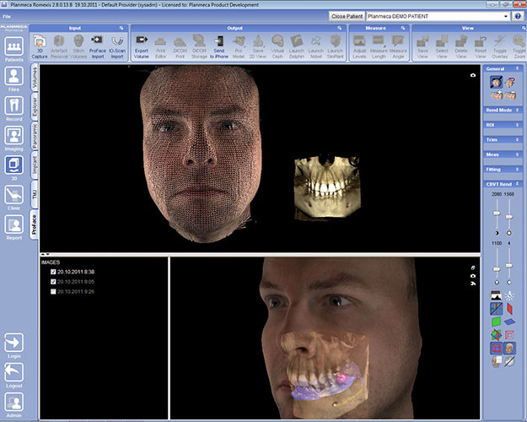Screen dimensions: 527x422
Task: Click camera icon in lower 3D view
Action: (x=473, y=276)
